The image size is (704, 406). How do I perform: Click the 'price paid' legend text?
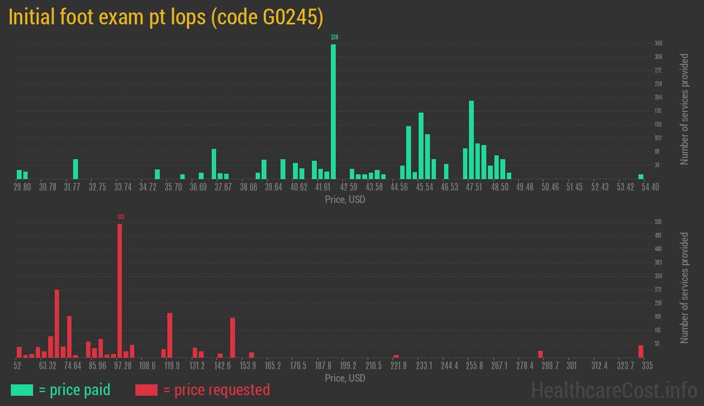coord(75,390)
